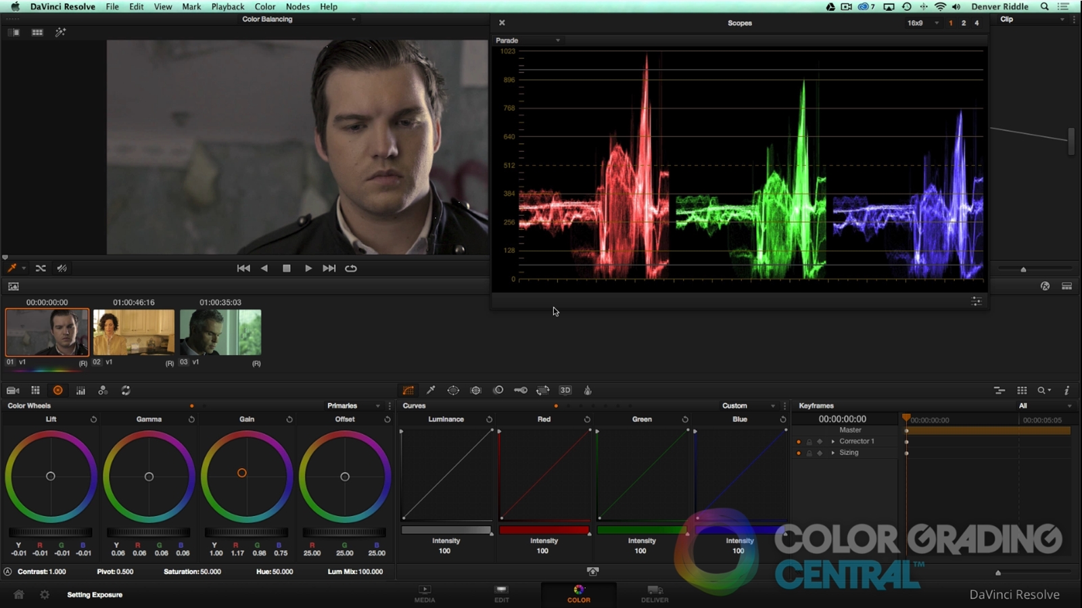Open the Color Balancing viewer title dropdown
Image resolution: width=1082 pixels, height=608 pixels.
tap(298, 19)
